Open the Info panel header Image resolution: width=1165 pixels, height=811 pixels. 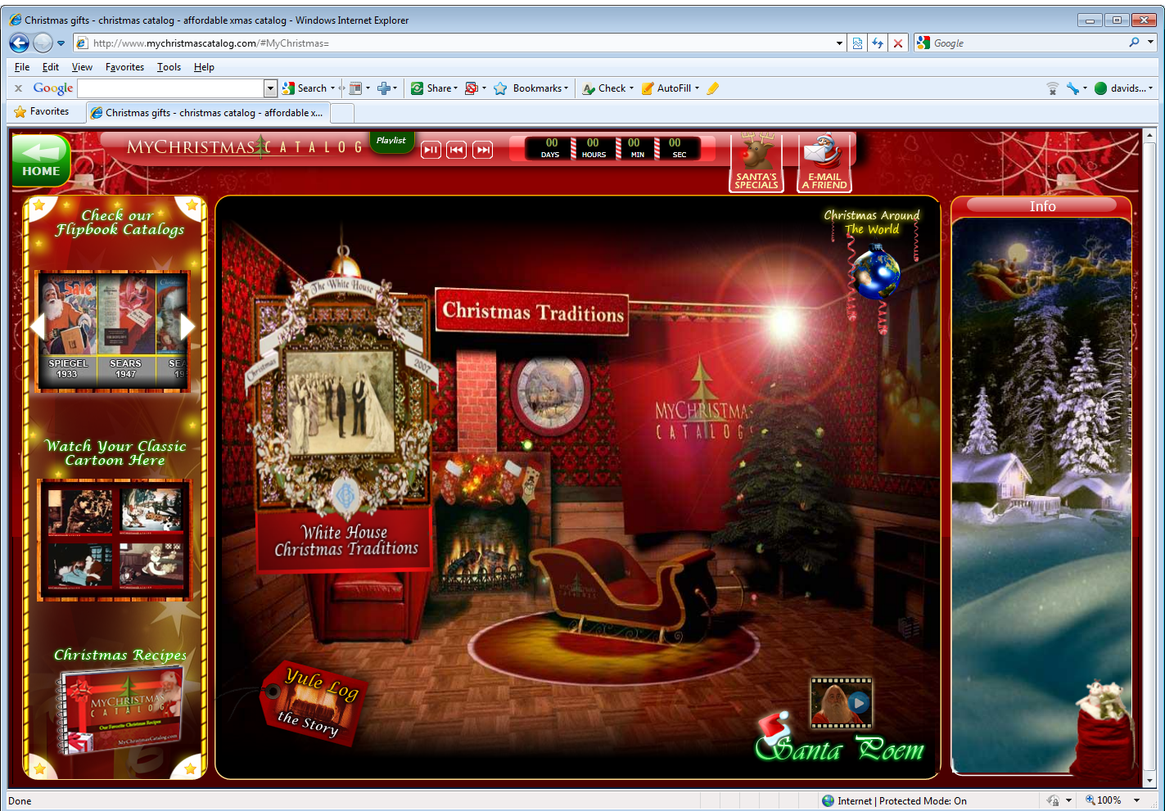click(1041, 205)
